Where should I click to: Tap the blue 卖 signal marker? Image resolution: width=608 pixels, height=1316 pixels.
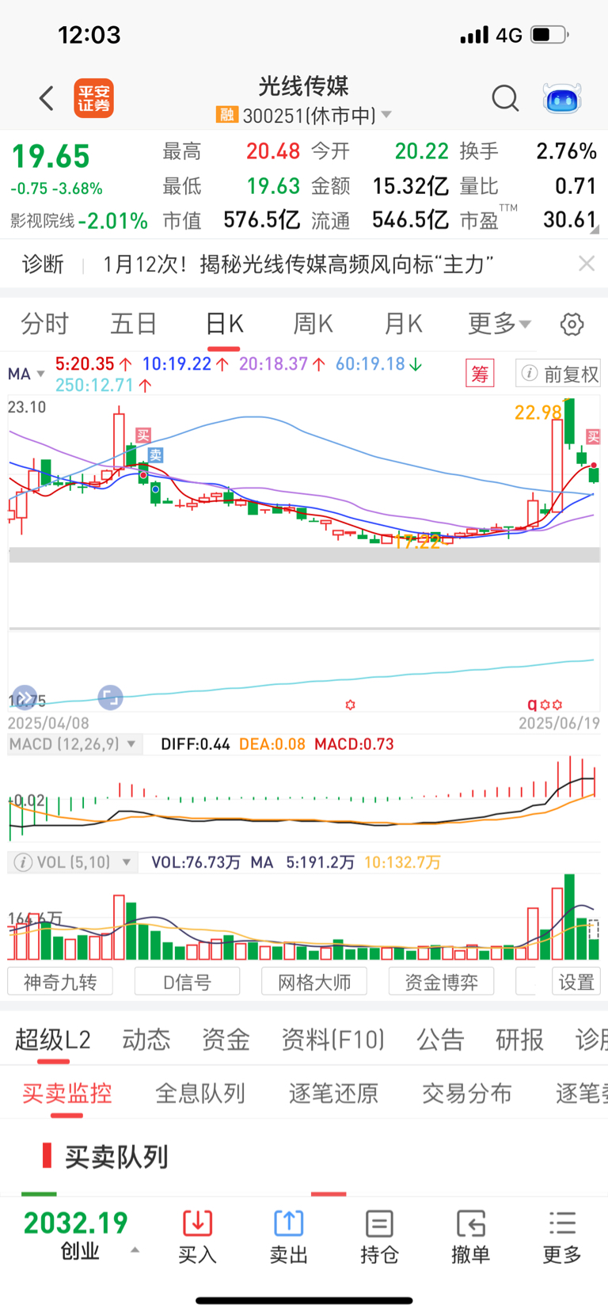156,455
